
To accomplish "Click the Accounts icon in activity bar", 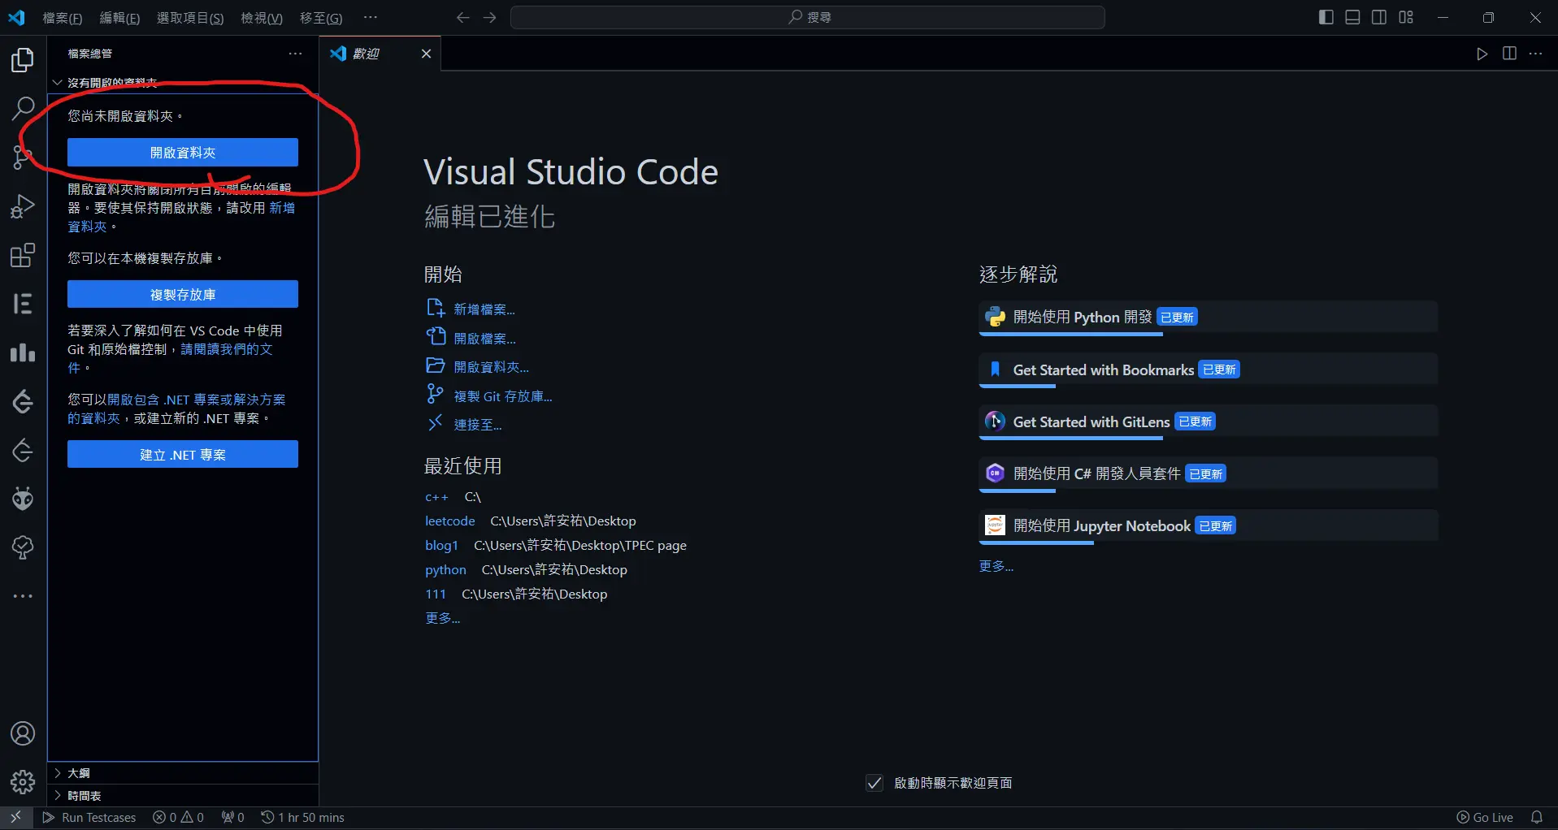I will [x=23, y=734].
